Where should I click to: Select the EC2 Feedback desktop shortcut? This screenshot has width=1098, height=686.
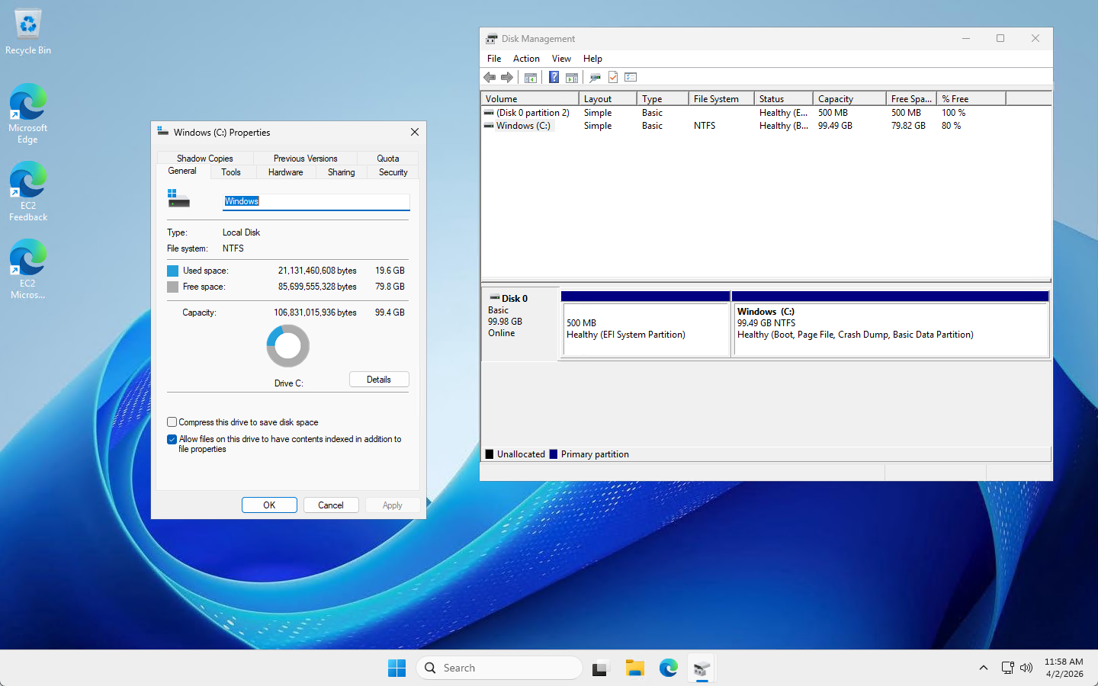coord(28,191)
